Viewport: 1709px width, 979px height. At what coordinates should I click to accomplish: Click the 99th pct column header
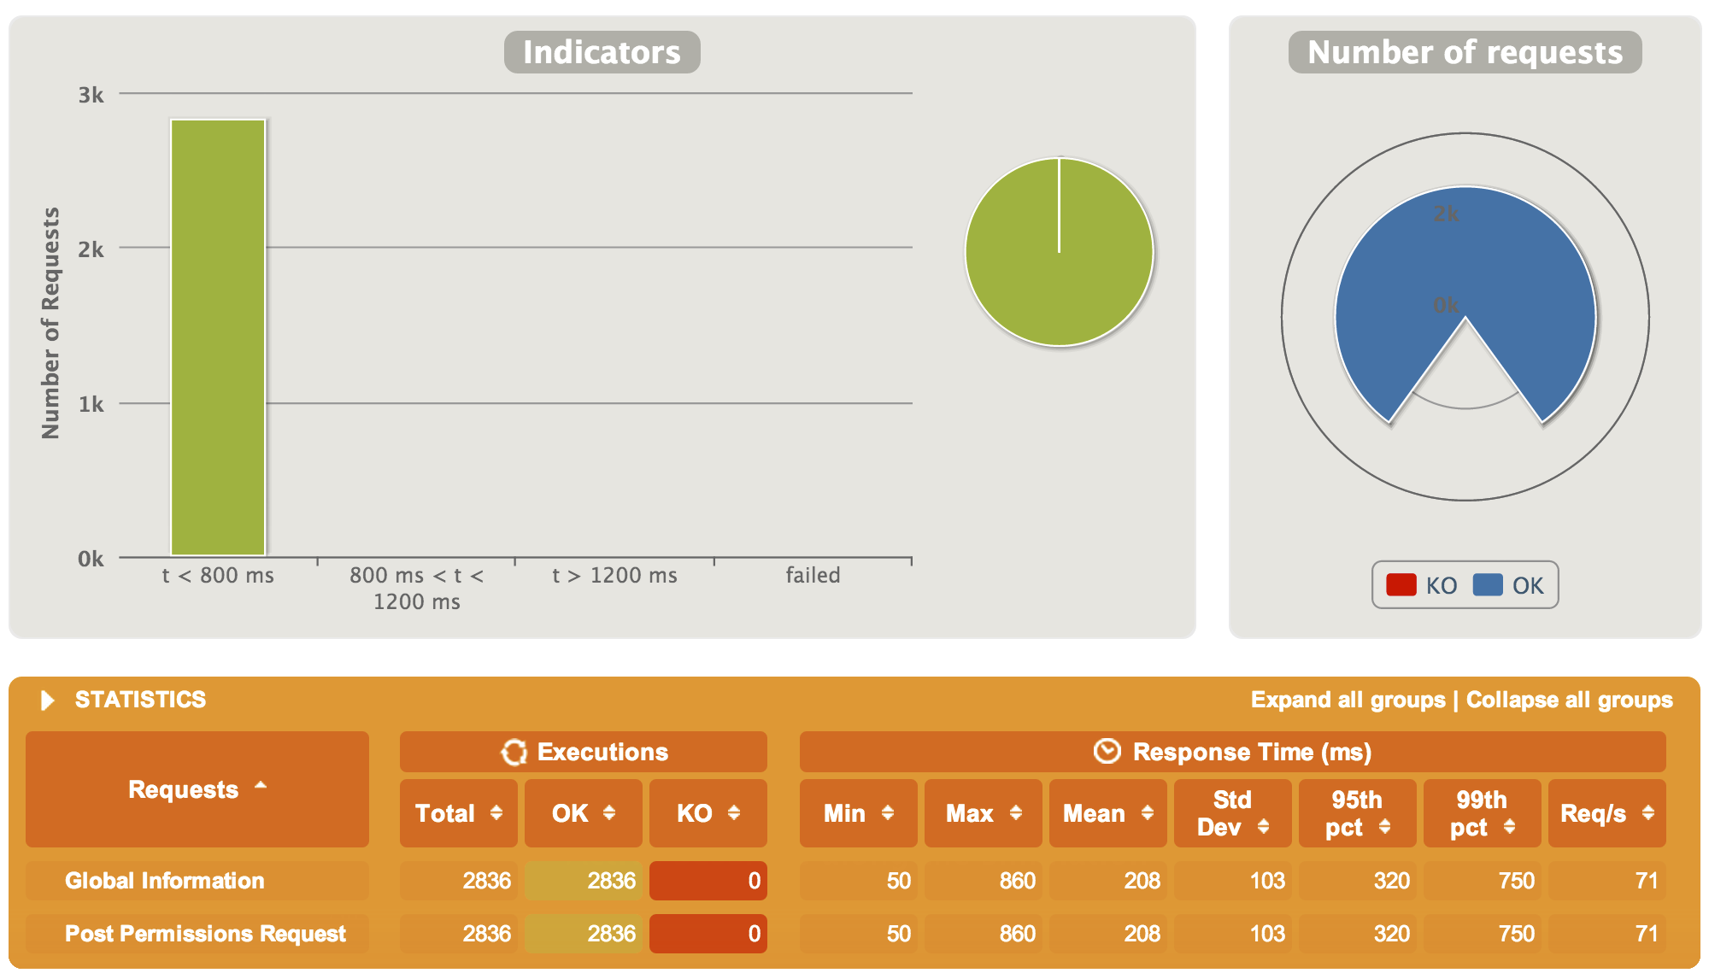pyautogui.click(x=1481, y=812)
